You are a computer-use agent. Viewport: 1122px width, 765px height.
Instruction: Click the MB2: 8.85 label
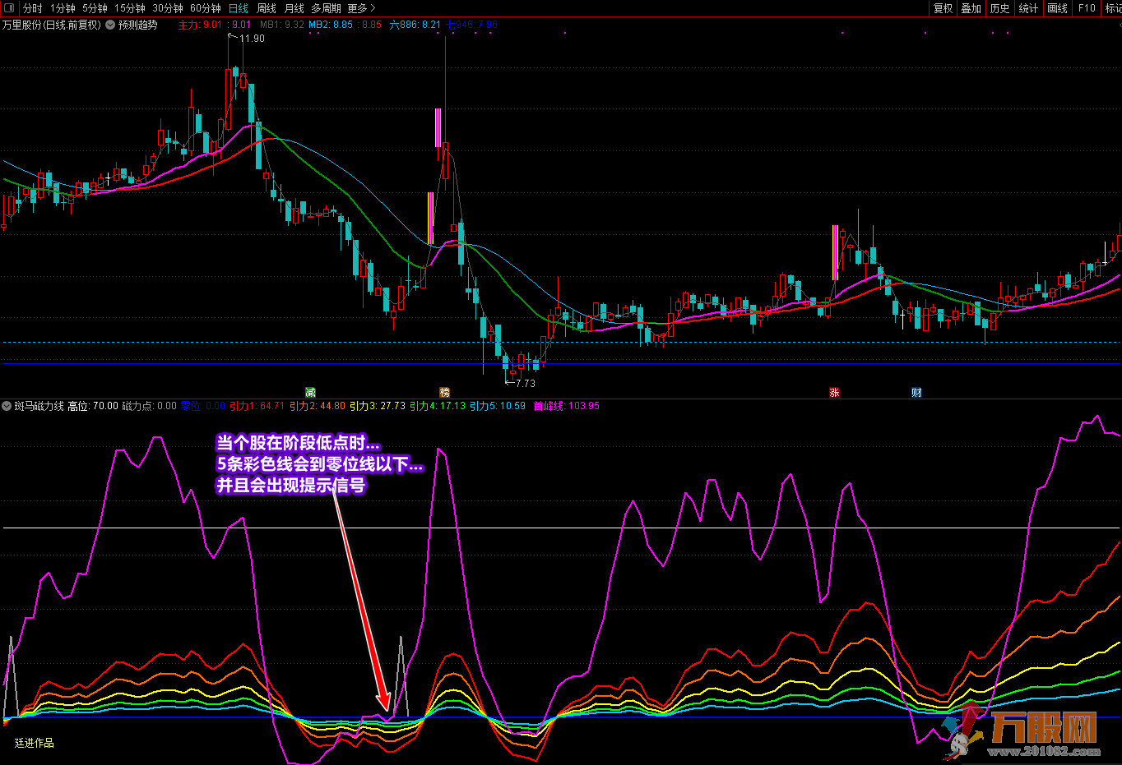[331, 25]
